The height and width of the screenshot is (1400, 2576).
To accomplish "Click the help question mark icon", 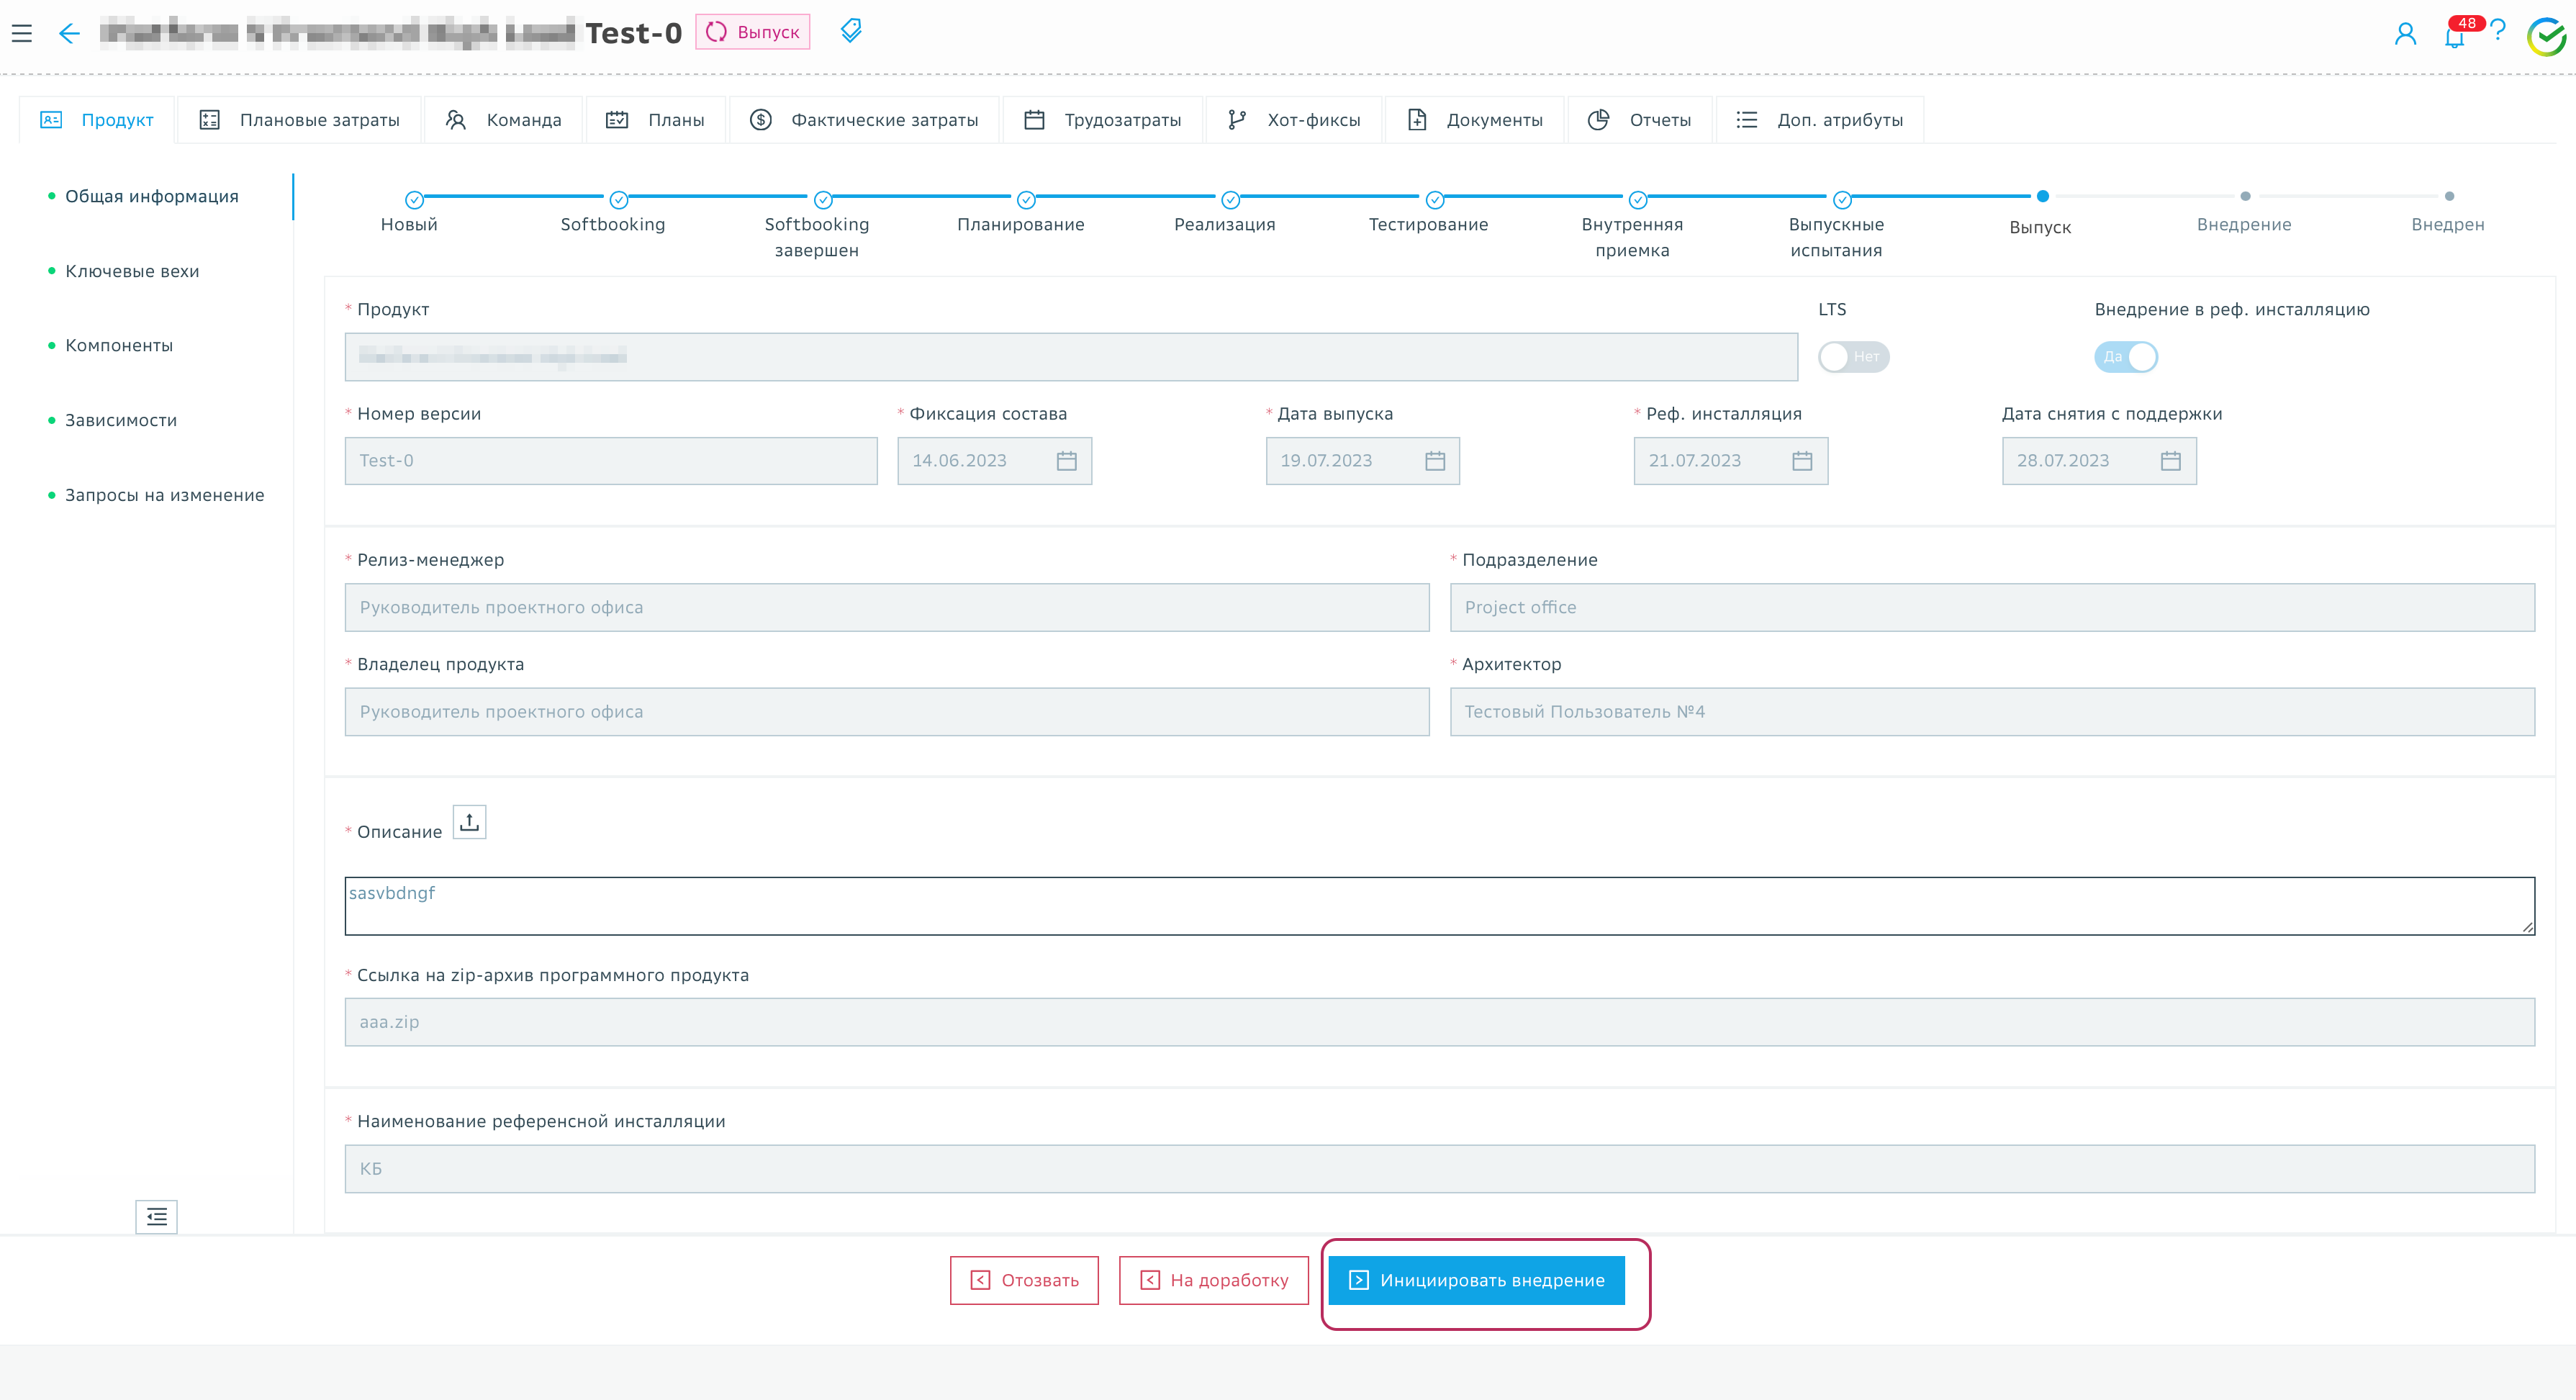I will (2498, 31).
